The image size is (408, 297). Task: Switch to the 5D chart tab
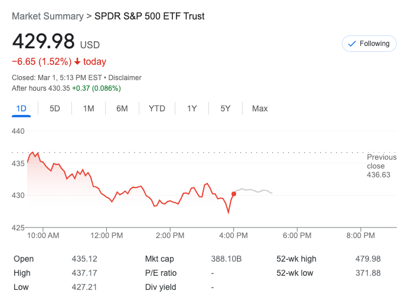[55, 108]
